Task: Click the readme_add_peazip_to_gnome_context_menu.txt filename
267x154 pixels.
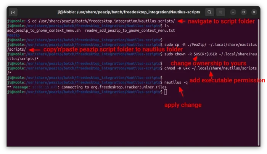Action: coord(130,30)
